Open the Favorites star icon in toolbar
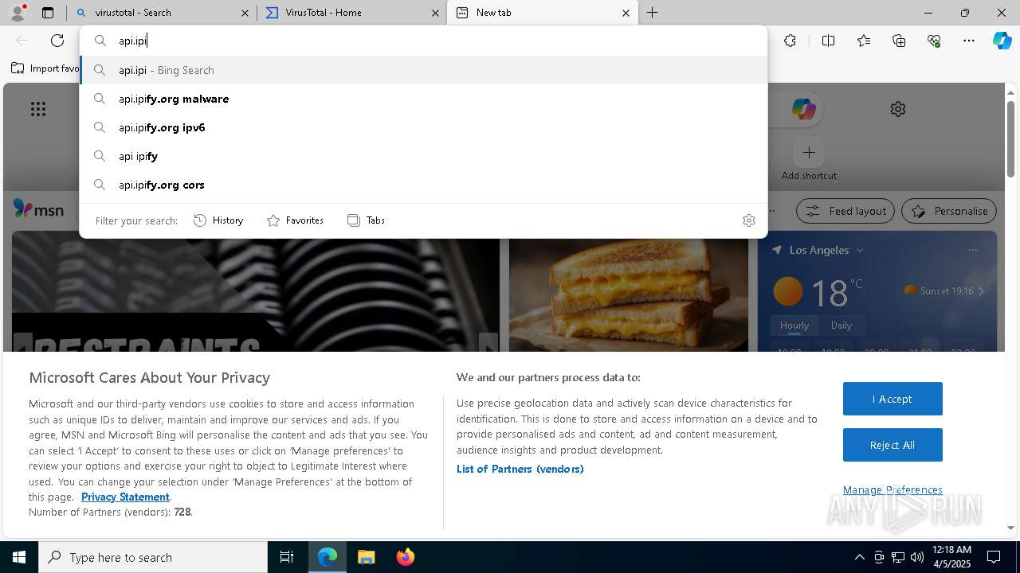 (x=864, y=41)
